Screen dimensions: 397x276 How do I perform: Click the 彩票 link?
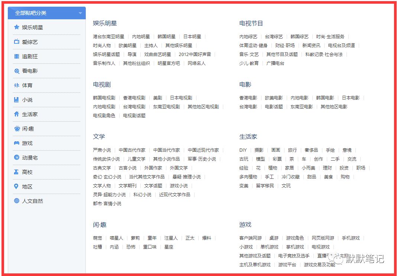click(x=277, y=159)
